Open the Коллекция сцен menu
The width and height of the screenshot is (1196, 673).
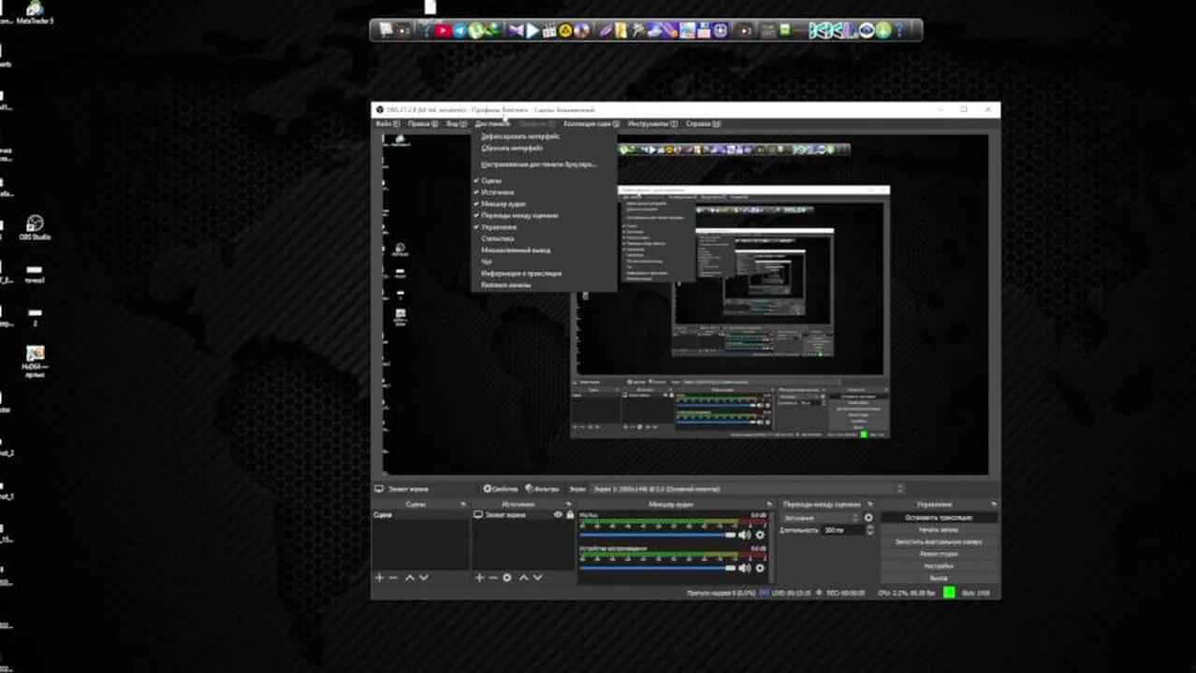click(x=591, y=123)
